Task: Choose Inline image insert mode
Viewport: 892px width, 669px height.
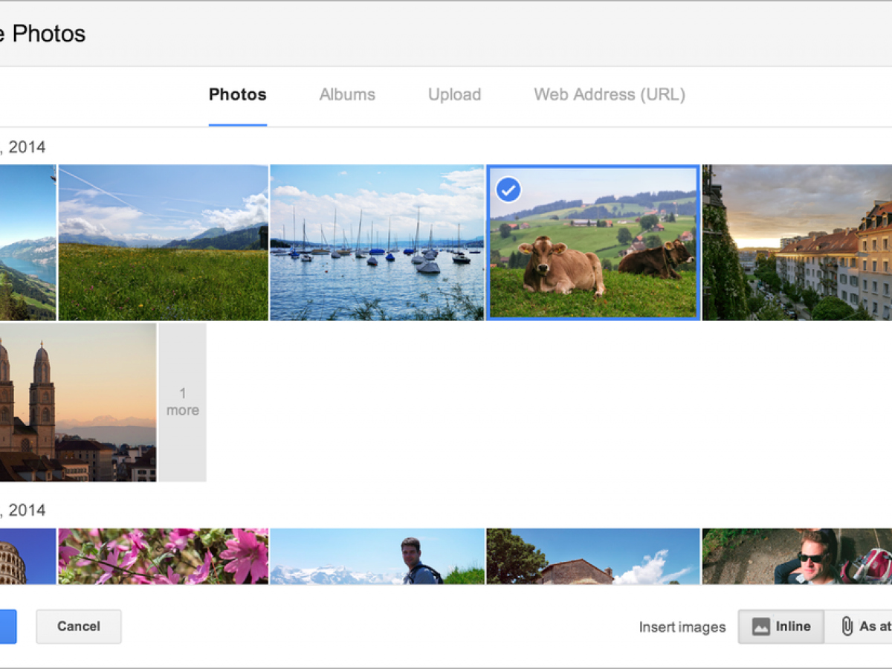Action: pos(780,627)
